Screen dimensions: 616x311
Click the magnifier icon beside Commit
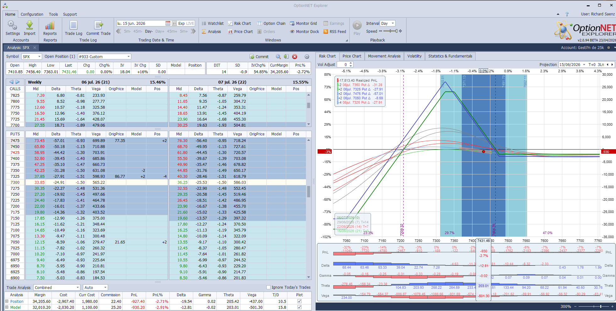pos(278,57)
